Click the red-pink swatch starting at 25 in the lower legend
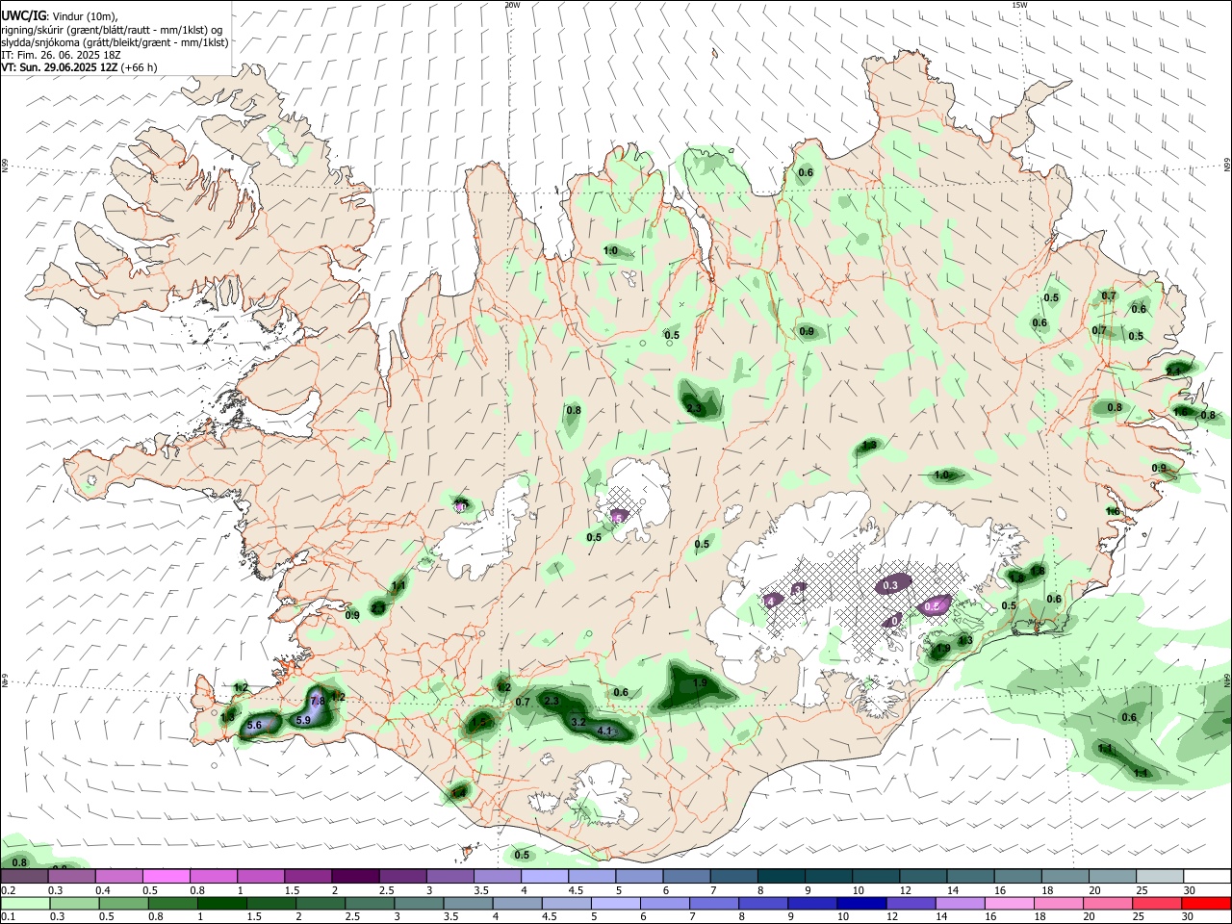Image resolution: width=1232 pixels, height=924 pixels. click(x=1157, y=903)
